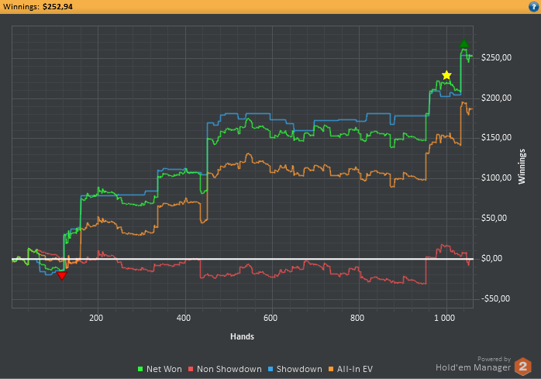Image resolution: width=541 pixels, height=379 pixels.
Task: Click the green Net Won color swatch
Action: [140, 369]
